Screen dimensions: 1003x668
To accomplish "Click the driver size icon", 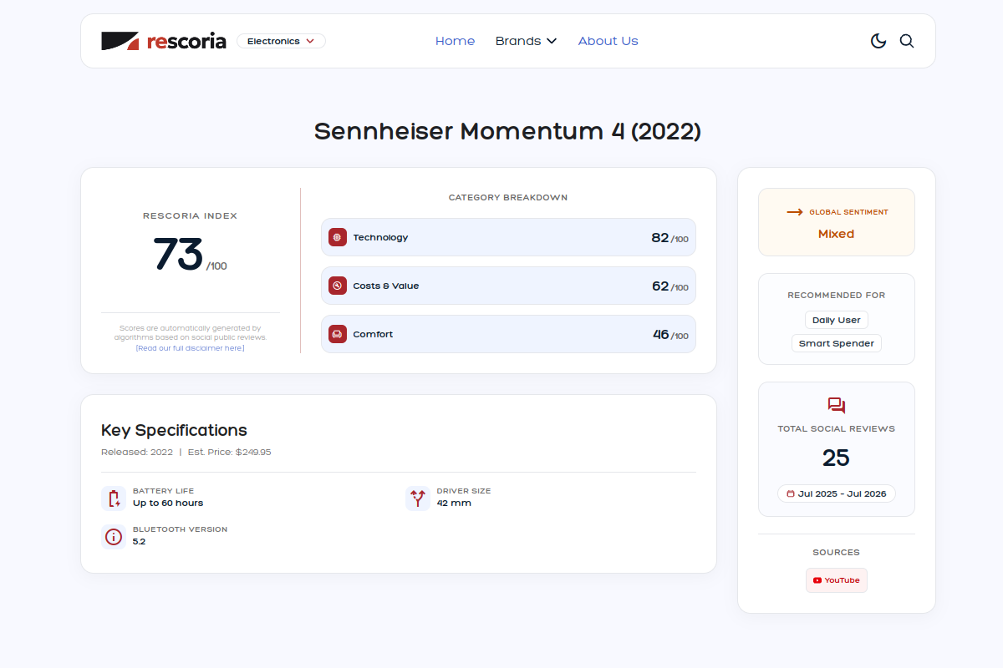I will (418, 498).
